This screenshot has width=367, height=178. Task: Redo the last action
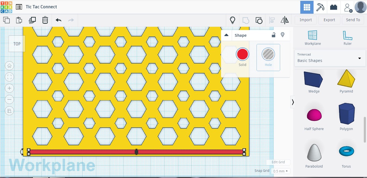pos(71,20)
